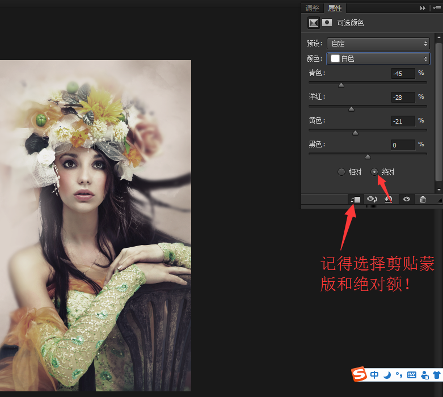Click the view previous state icon

372,199
